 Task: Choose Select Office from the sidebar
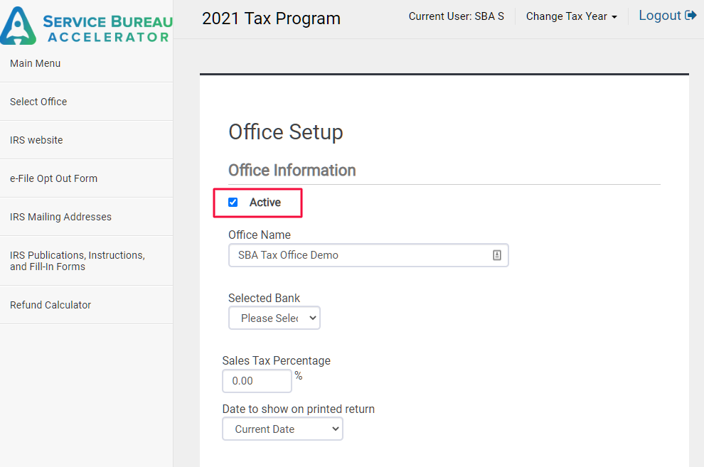38,102
